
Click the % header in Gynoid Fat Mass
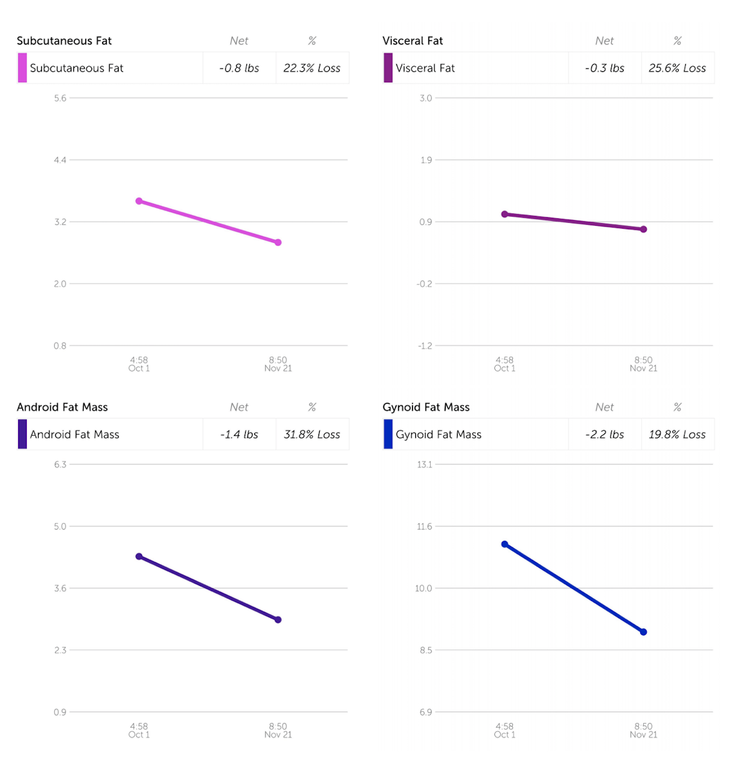(677, 407)
